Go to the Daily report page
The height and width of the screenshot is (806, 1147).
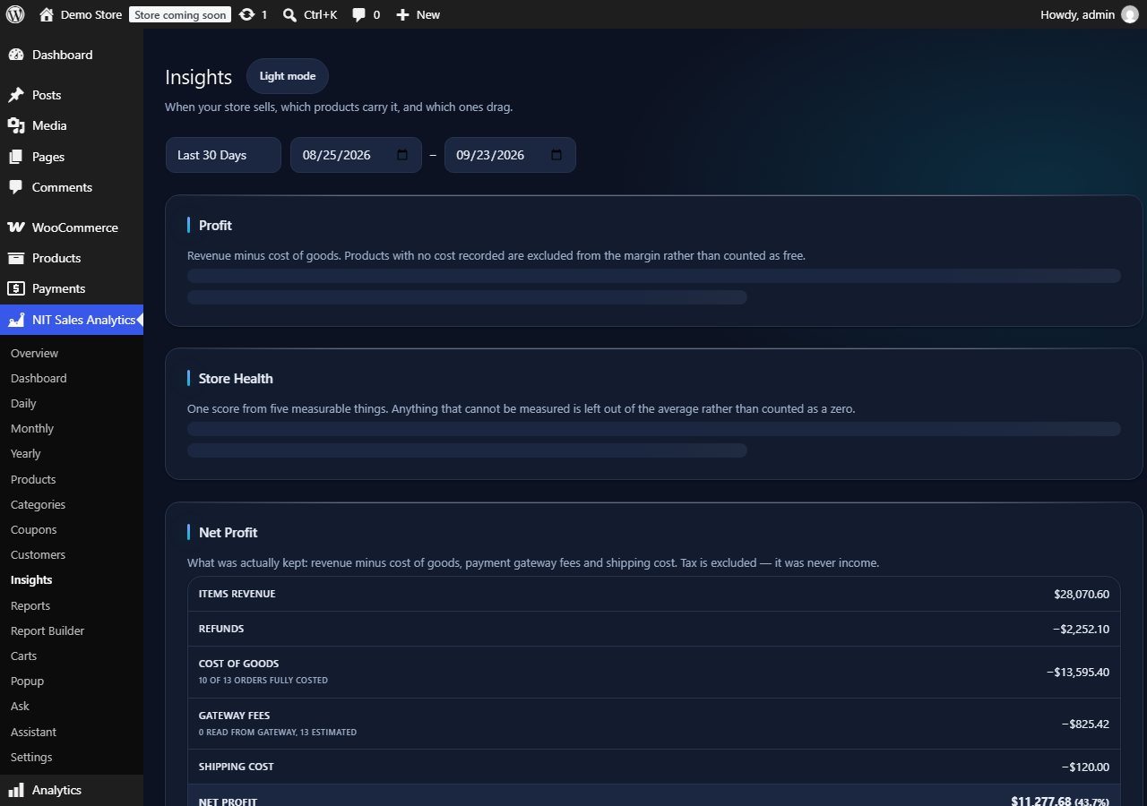pos(23,403)
